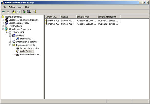Collapse the *TWINUSER computer node
Viewport: 150px width, 104px height.
6,32
